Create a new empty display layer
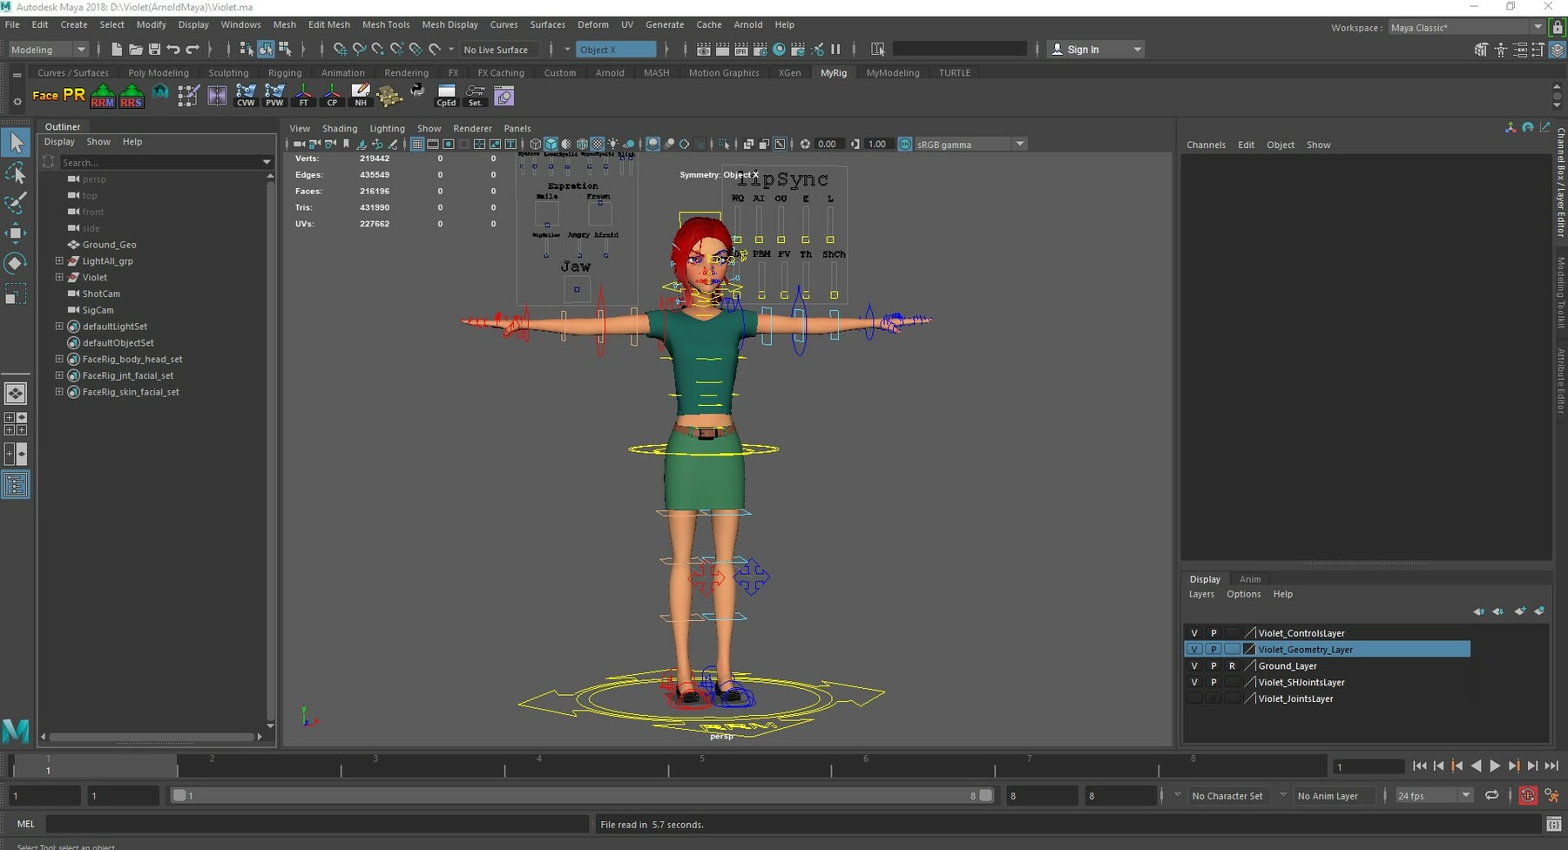 (x=1520, y=611)
